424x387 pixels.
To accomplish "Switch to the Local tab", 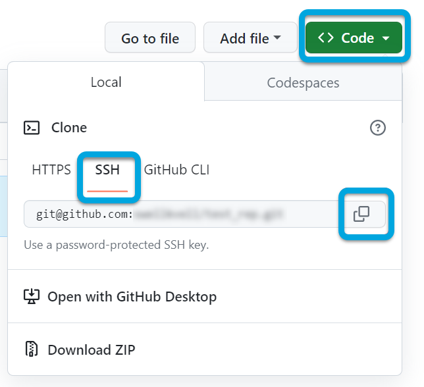I will click(106, 82).
